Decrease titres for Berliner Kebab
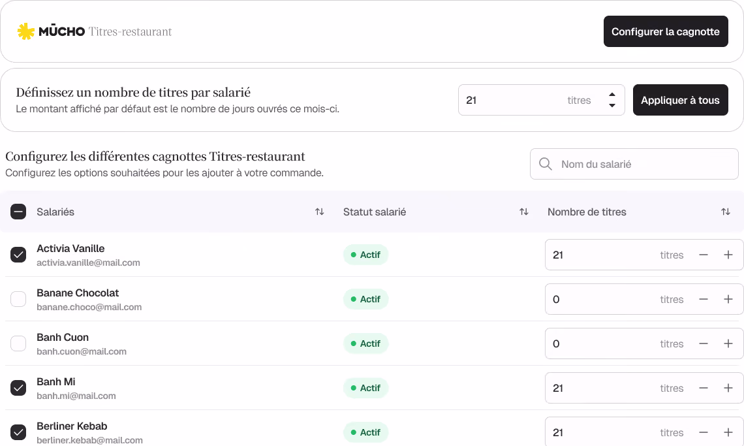 [x=703, y=432]
